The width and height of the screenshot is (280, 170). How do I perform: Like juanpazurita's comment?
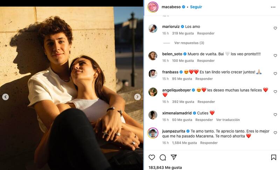(x=275, y=133)
